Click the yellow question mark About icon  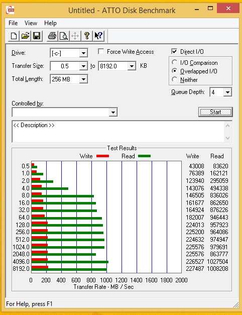tap(87, 36)
